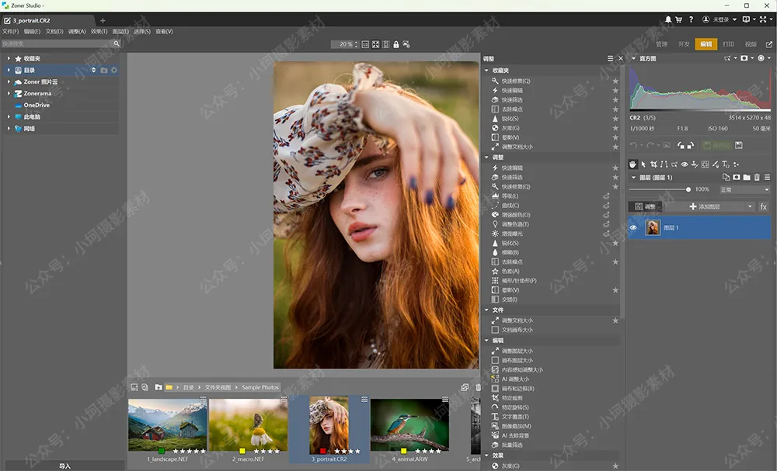Click the lock icon in zoom toolbar
777x471 pixels.
[x=395, y=44]
